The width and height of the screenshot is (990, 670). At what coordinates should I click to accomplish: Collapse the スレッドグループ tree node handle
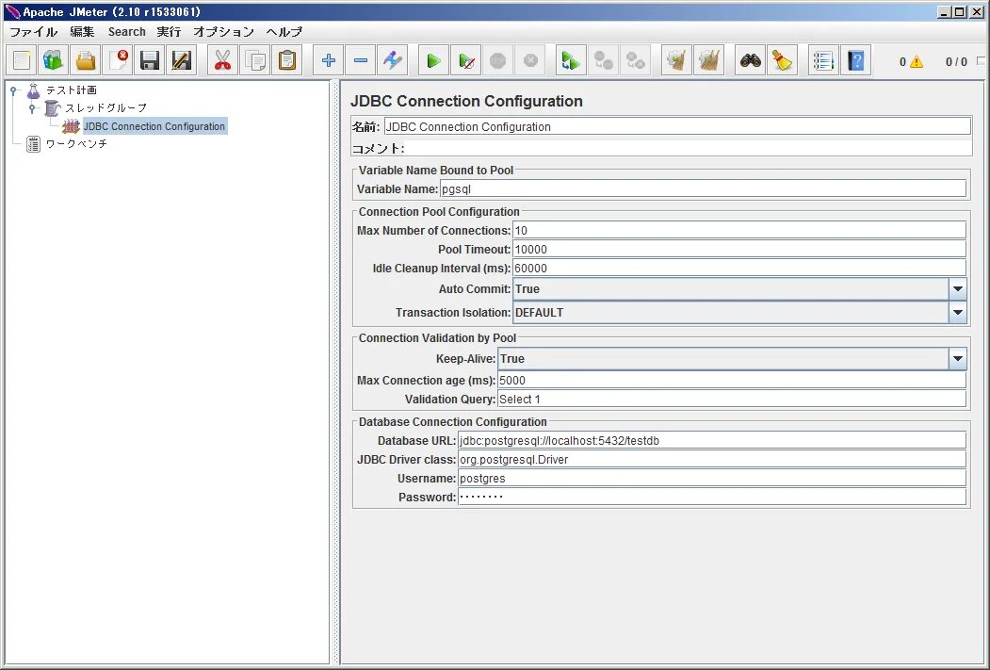tap(32, 108)
